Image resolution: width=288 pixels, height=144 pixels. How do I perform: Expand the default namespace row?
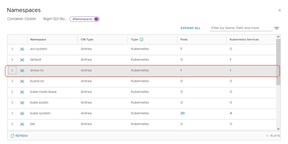(x=12, y=60)
